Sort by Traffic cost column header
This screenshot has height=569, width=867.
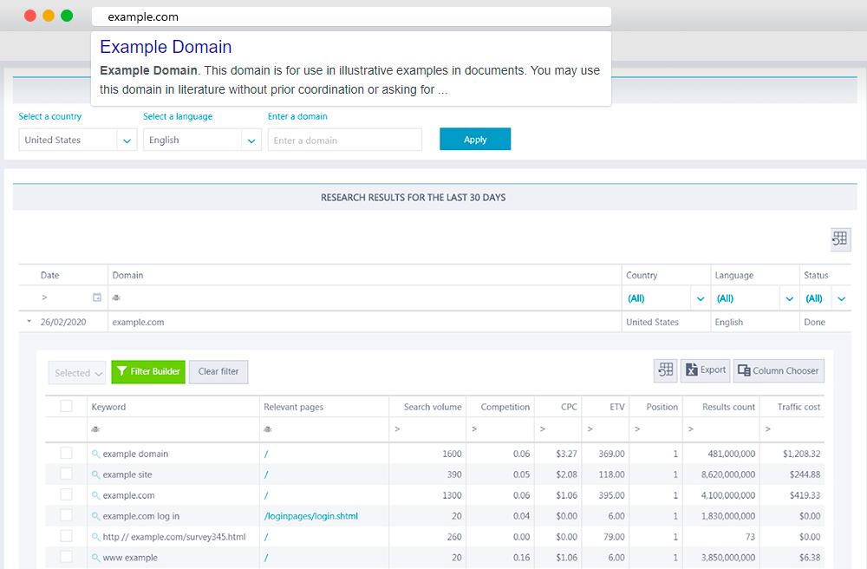(799, 407)
